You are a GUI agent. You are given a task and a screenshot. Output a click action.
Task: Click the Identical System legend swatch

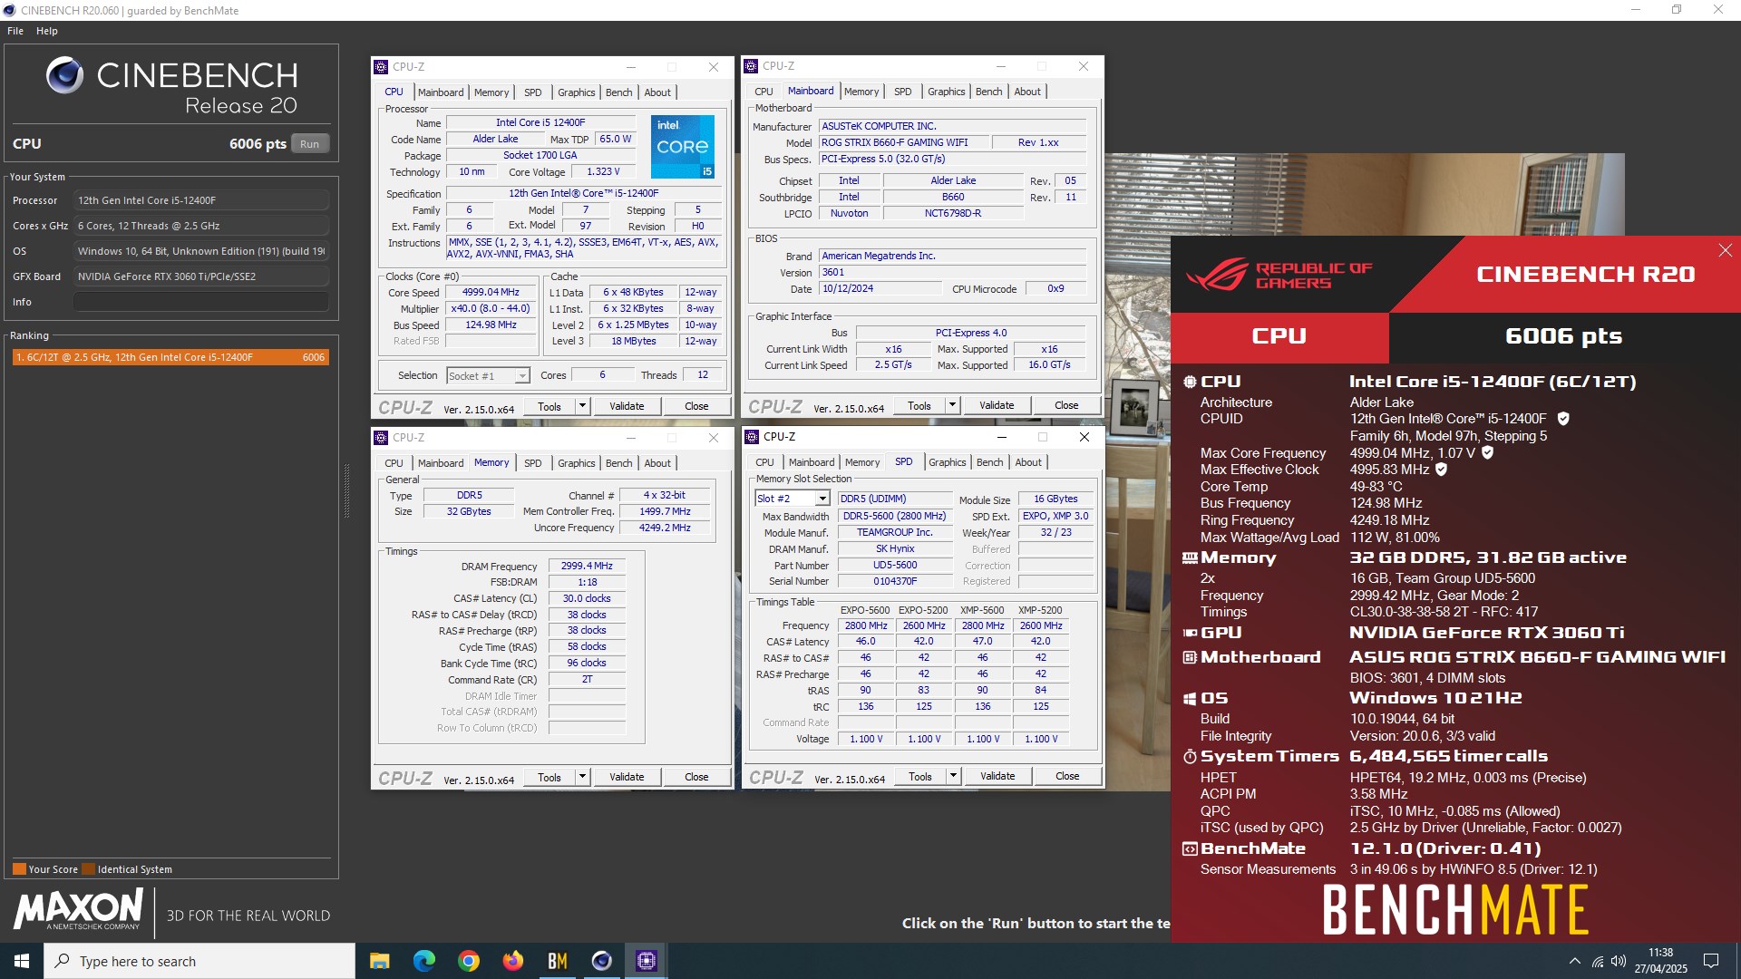pos(88,869)
